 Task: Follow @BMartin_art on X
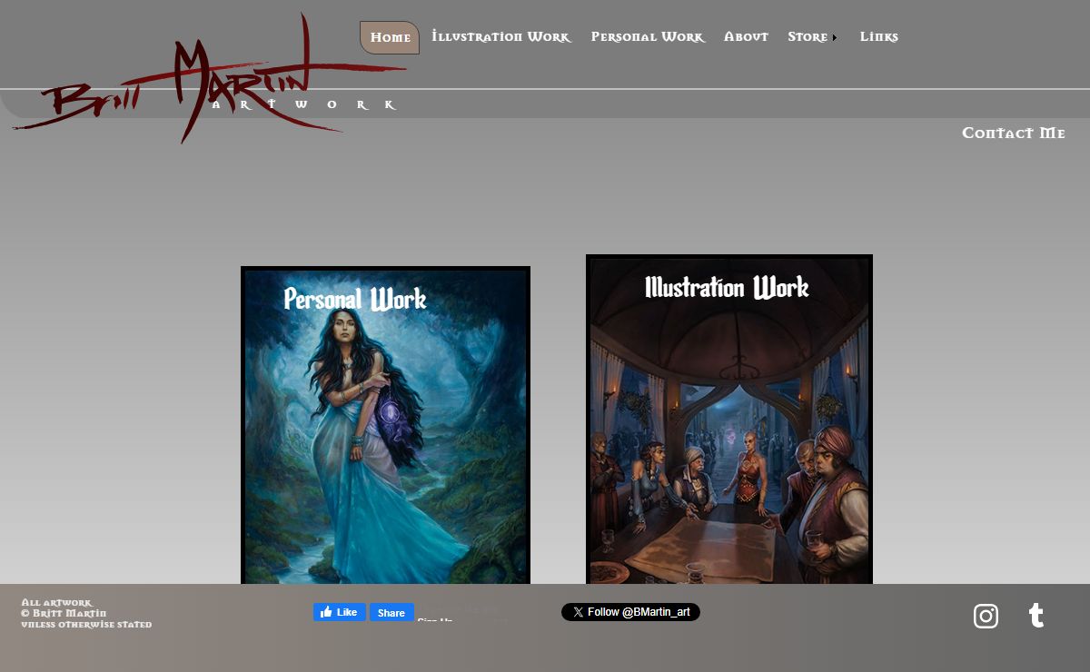click(630, 612)
